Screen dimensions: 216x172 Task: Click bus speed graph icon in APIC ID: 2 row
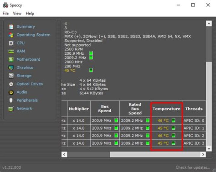coord(116,135)
